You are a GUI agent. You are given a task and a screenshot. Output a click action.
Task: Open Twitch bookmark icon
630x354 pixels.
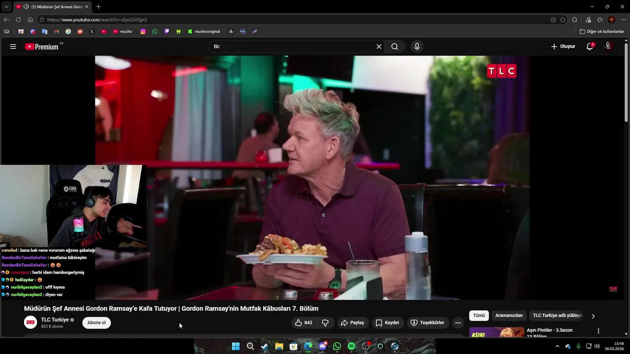tap(167, 31)
